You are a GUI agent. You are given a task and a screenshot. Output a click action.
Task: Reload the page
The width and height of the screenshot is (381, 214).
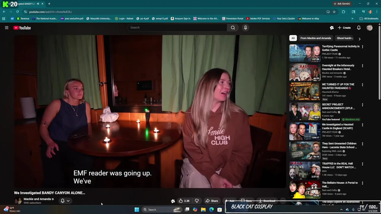pyautogui.click(x=18, y=12)
